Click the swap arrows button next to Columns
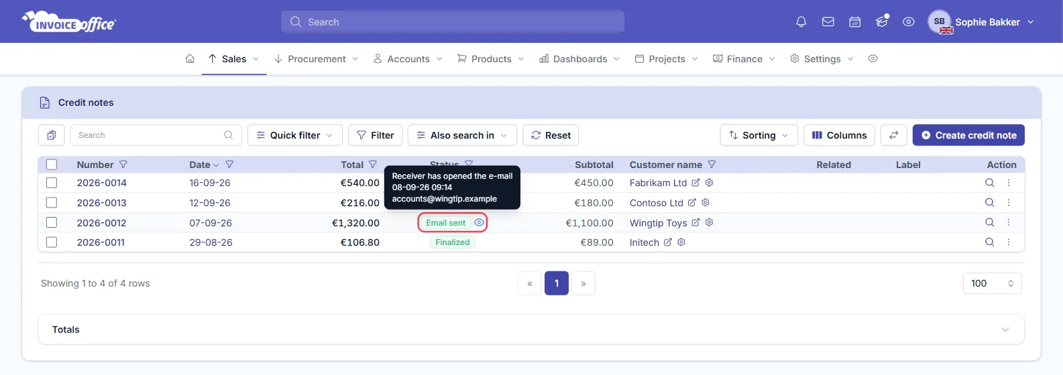This screenshot has height=375, width=1063. [893, 135]
